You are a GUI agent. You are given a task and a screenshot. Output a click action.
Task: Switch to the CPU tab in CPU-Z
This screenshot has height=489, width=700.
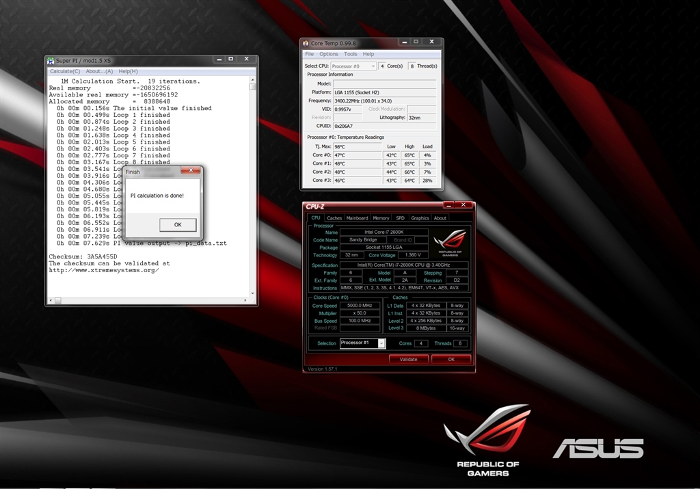316,218
